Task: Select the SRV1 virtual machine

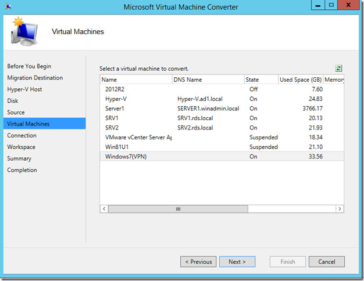Action: click(x=222, y=118)
